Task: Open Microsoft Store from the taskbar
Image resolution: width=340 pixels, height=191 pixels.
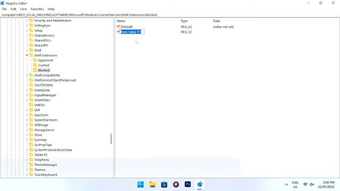Action: [164, 185]
